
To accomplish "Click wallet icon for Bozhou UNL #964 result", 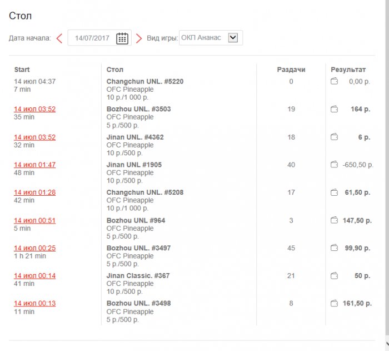I will (335, 220).
